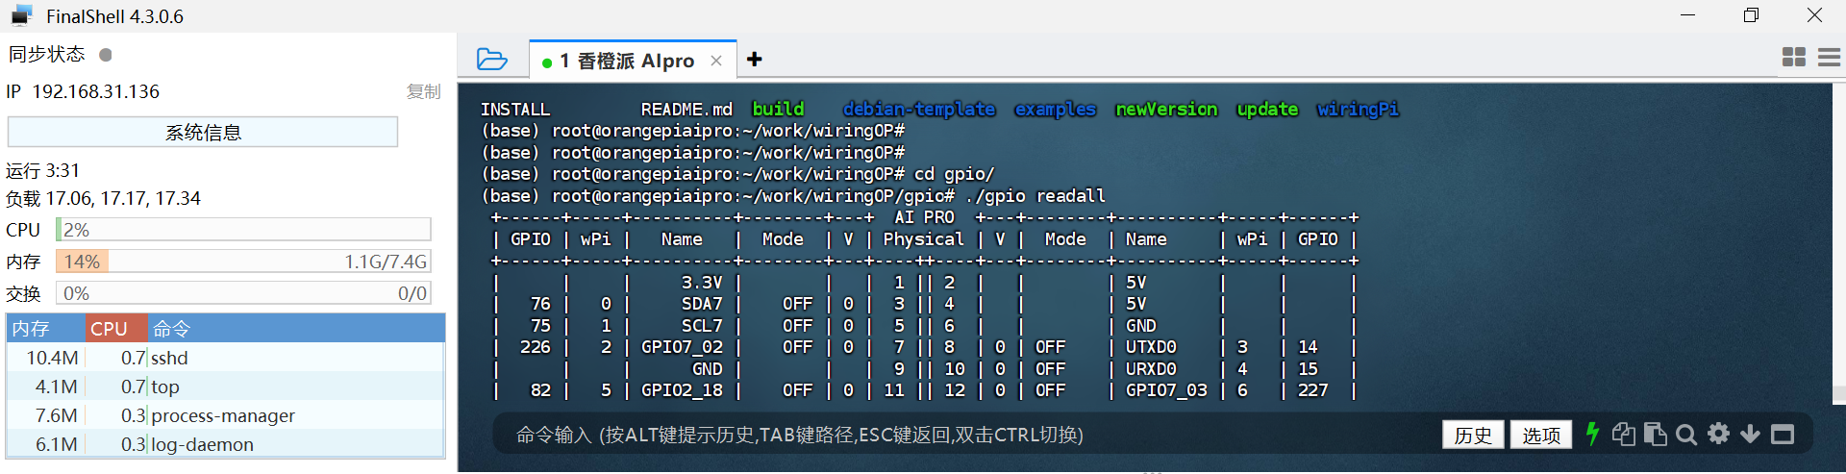Select the log-daemon process row
1846x474 pixels.
click(226, 444)
